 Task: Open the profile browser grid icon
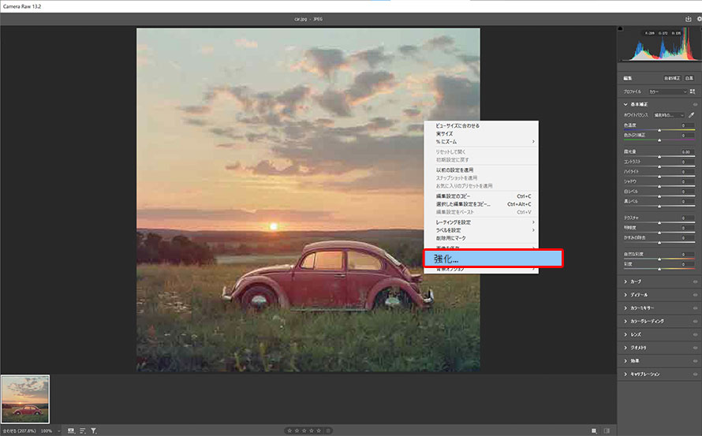pos(692,92)
